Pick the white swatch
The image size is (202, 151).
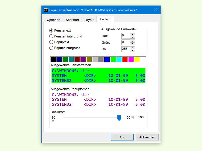(143, 60)
